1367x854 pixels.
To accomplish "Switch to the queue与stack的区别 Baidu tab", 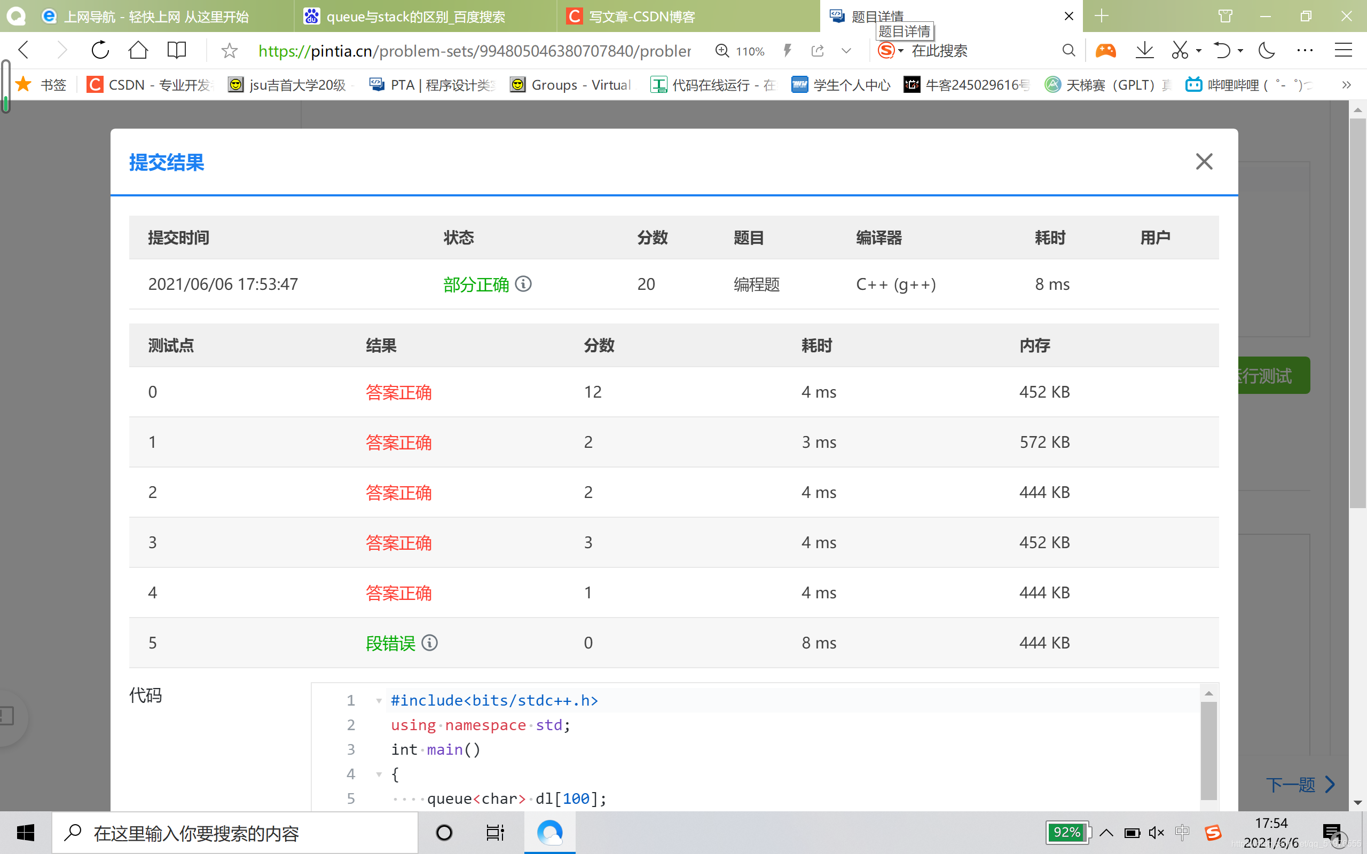I will pyautogui.click(x=425, y=17).
